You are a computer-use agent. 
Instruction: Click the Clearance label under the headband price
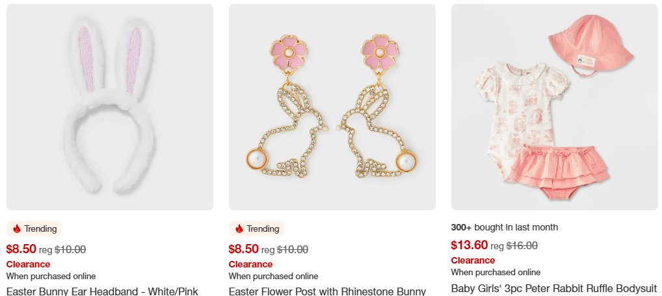(28, 264)
